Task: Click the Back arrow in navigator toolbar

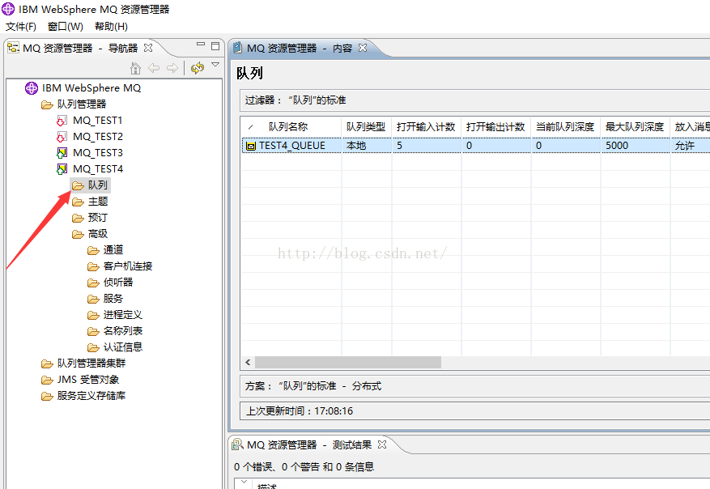Action: [x=154, y=68]
